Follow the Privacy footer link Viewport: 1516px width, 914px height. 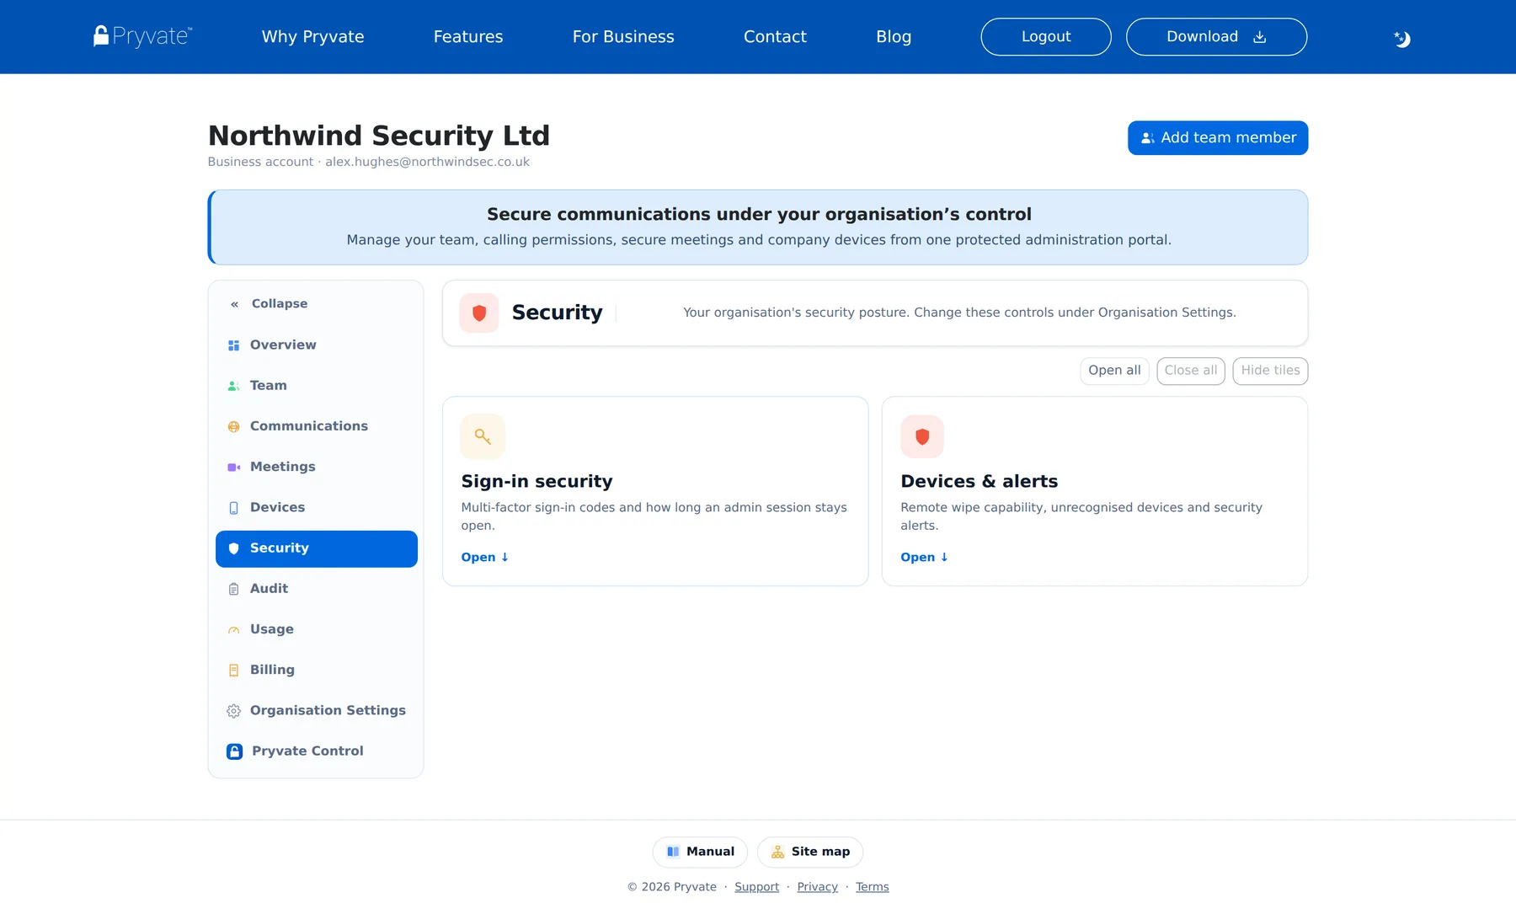pos(817,887)
